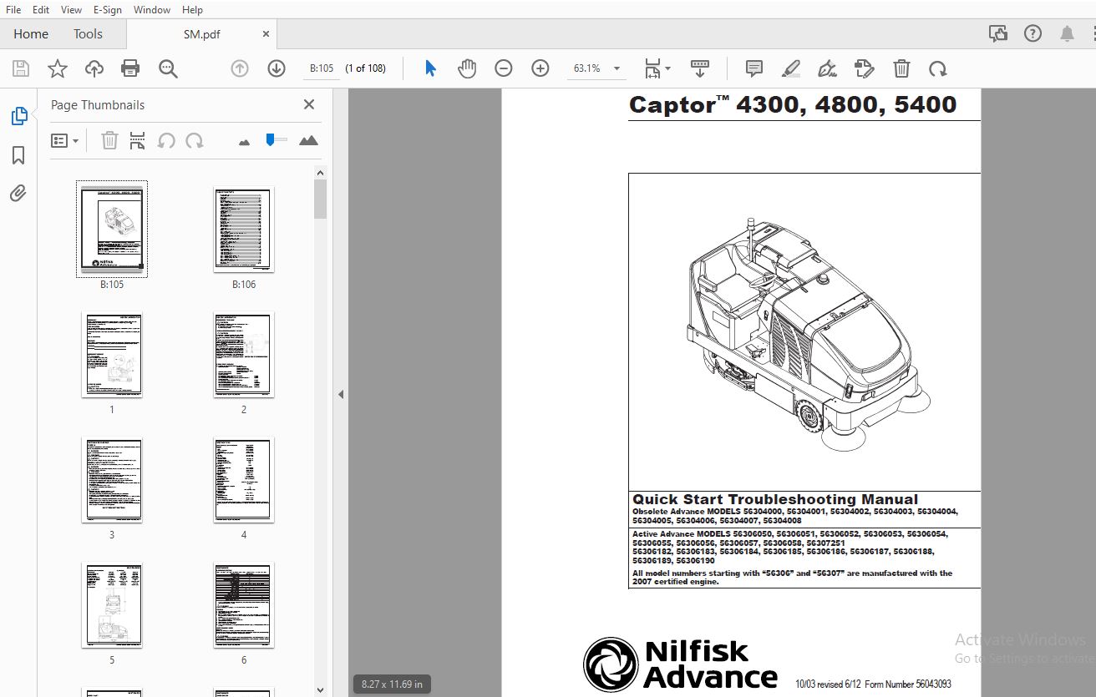
Task: Close the SM.pdf tab
Action: [266, 34]
